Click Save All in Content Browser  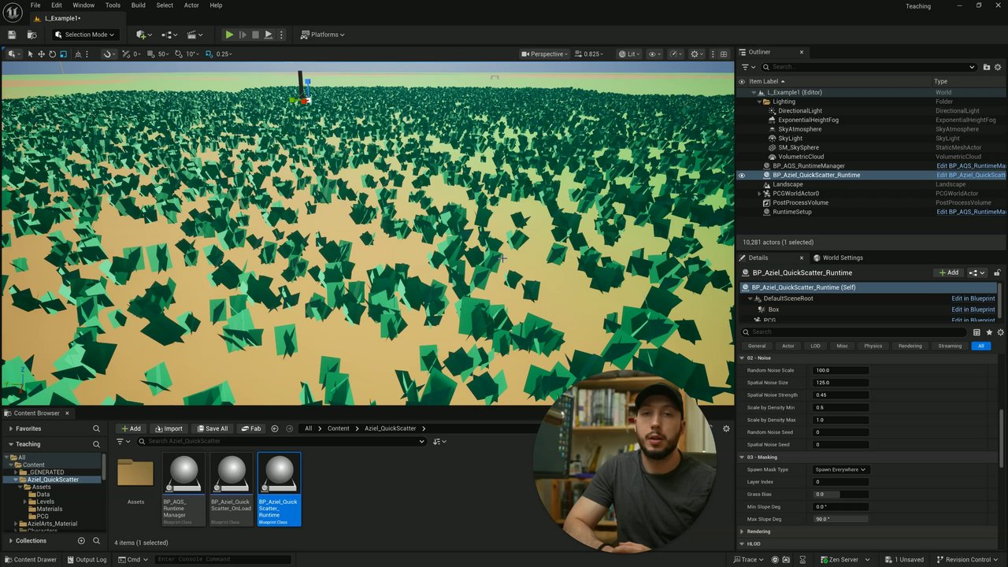pyautogui.click(x=211, y=428)
